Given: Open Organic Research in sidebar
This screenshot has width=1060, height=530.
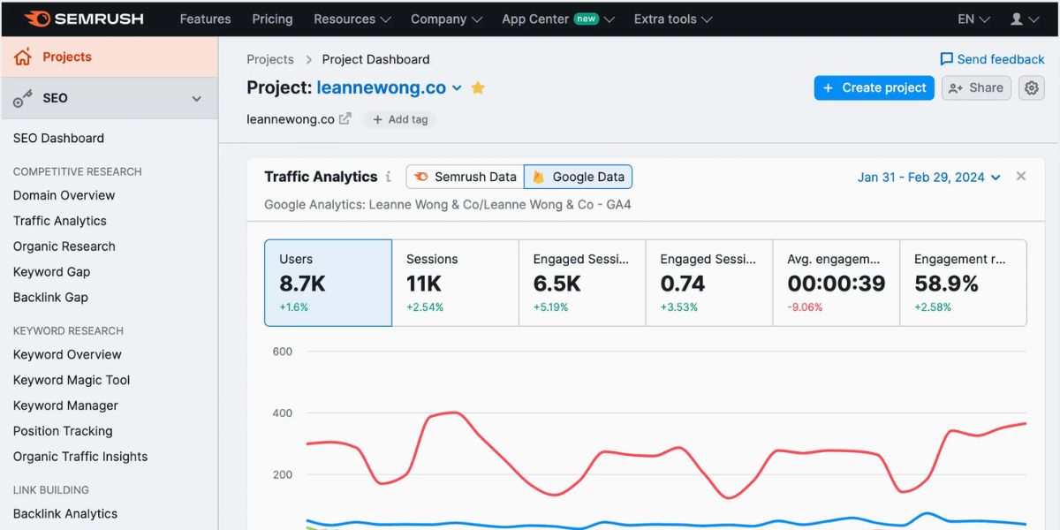Looking at the screenshot, I should 64,246.
